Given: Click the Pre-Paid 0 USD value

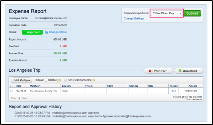Looking at the screenshot, I should [63, 46].
